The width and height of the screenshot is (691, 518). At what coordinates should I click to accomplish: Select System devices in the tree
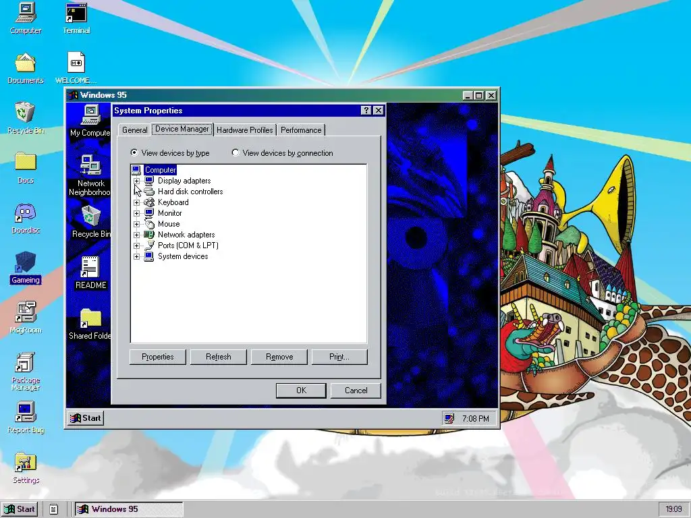(183, 256)
